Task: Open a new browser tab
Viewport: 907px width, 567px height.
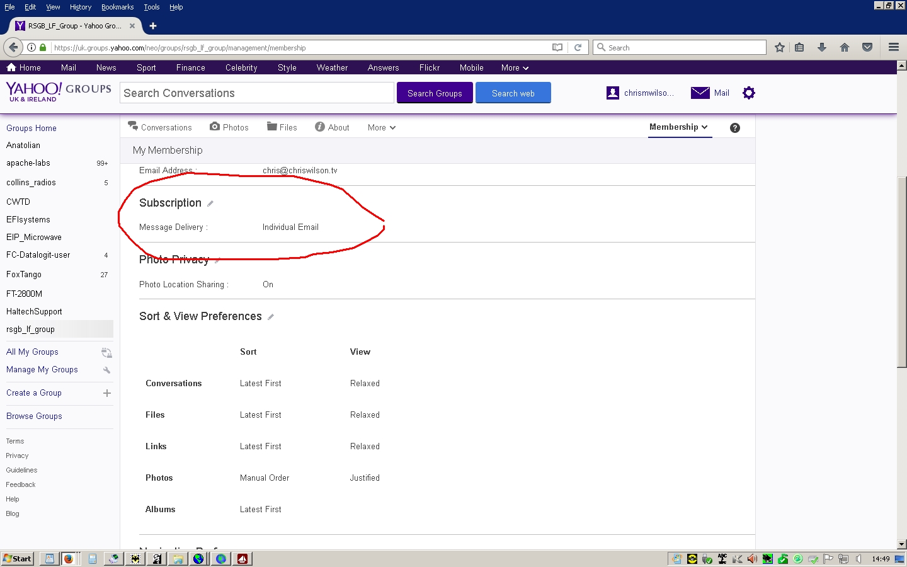Action: pos(153,26)
